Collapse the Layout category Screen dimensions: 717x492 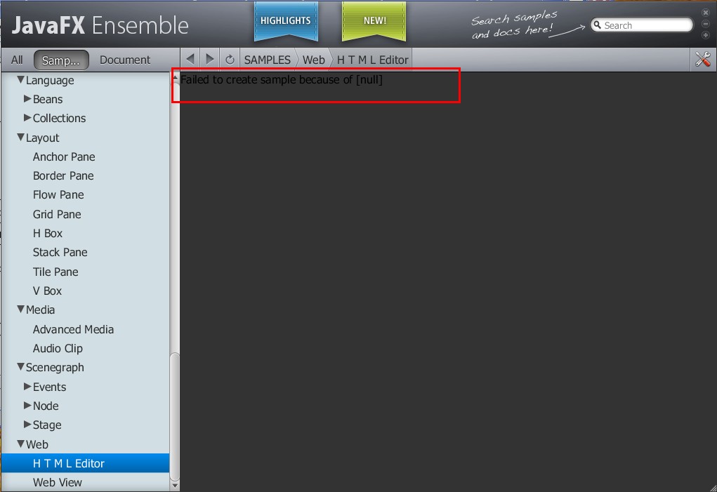[20, 137]
